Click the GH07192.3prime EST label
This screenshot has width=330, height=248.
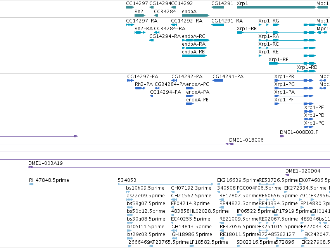tap(191, 188)
